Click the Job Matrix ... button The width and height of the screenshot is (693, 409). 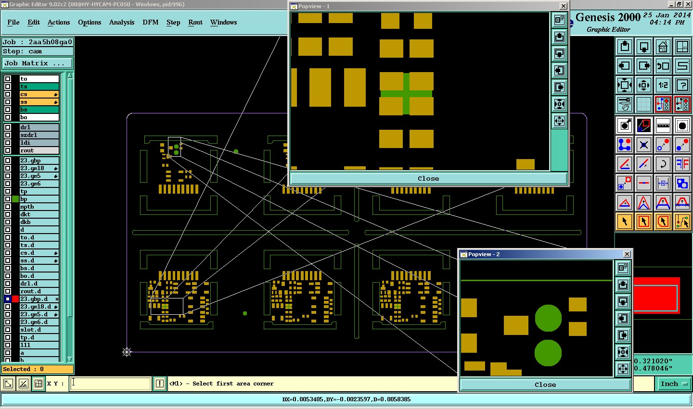37,63
